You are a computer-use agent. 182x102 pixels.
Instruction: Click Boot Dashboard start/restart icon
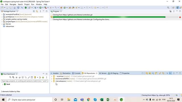(x=10, y=77)
